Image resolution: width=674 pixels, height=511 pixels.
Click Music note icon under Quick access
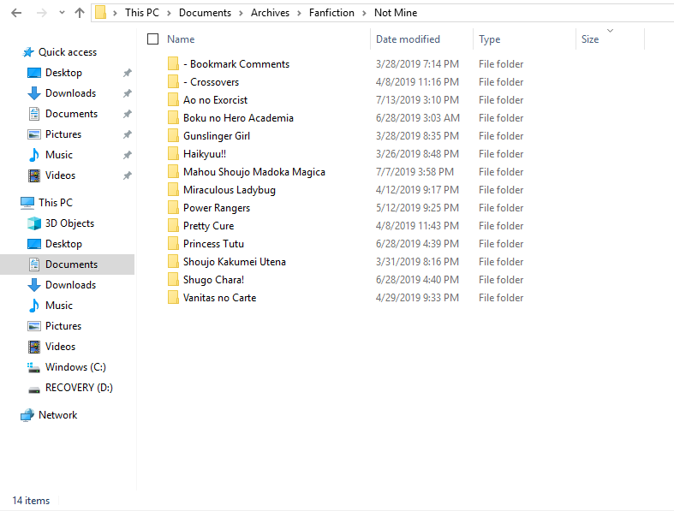(x=34, y=155)
